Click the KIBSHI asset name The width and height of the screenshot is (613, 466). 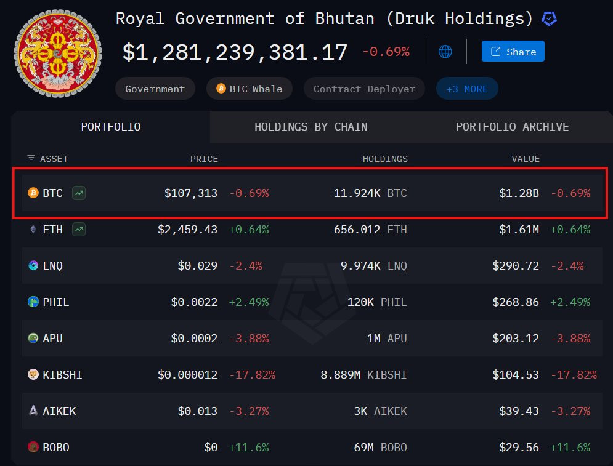[x=63, y=375]
